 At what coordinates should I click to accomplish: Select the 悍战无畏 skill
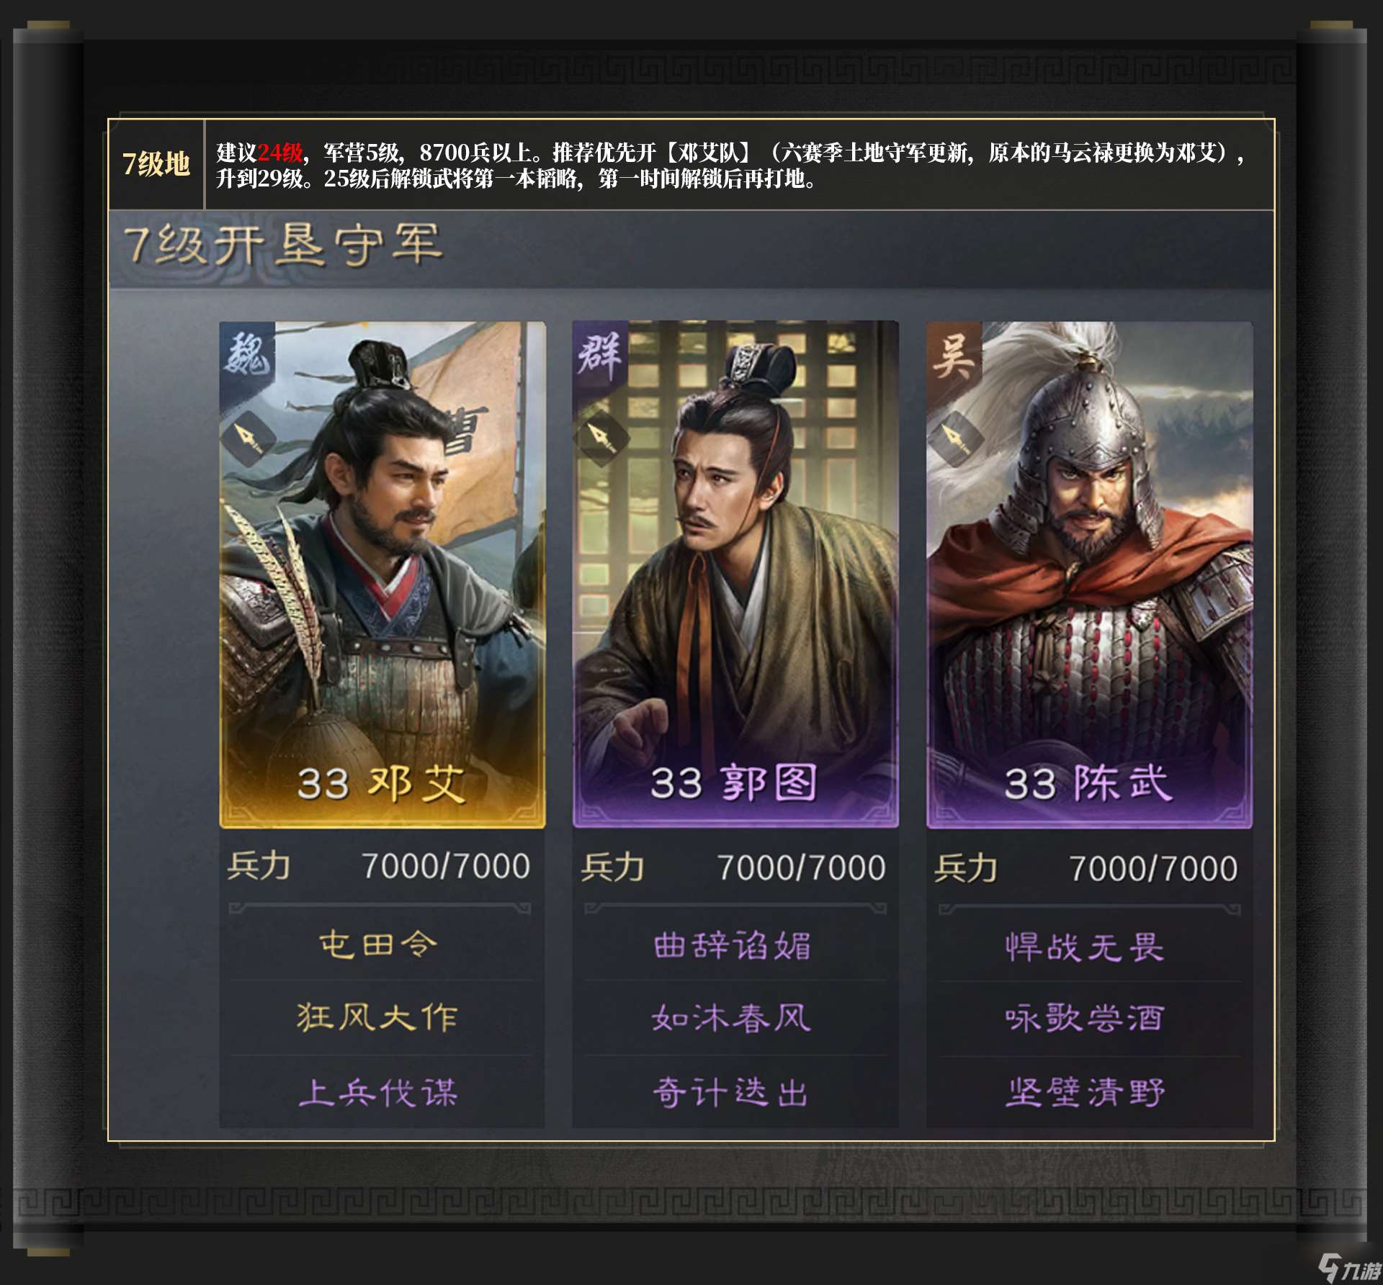point(1086,947)
